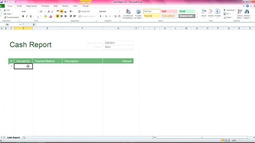Align text left
The height and width of the screenshot is (143, 255).
click(58, 16)
